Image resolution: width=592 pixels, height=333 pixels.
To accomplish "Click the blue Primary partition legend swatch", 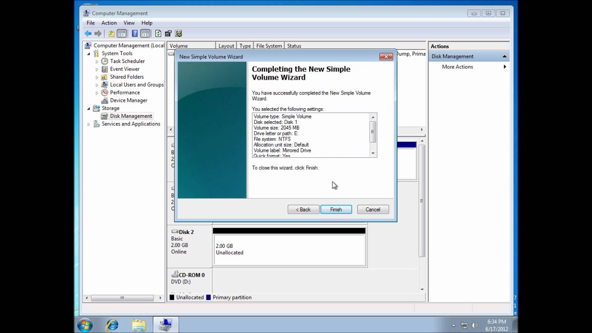I will tap(209, 297).
